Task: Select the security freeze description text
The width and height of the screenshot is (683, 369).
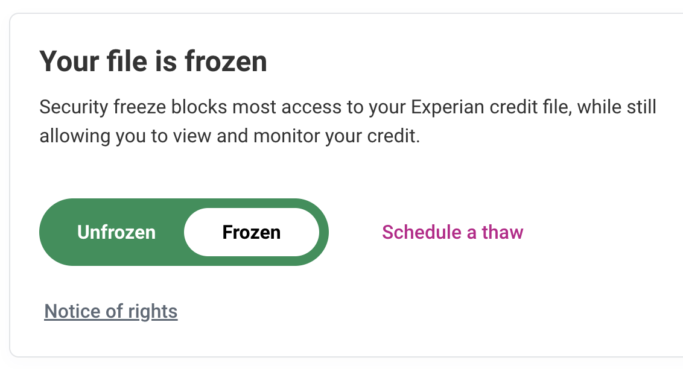Action: click(348, 121)
